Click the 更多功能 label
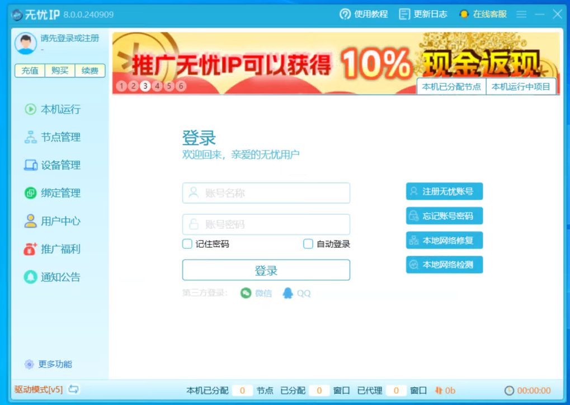Screen dimensions: 570x405 55,364
